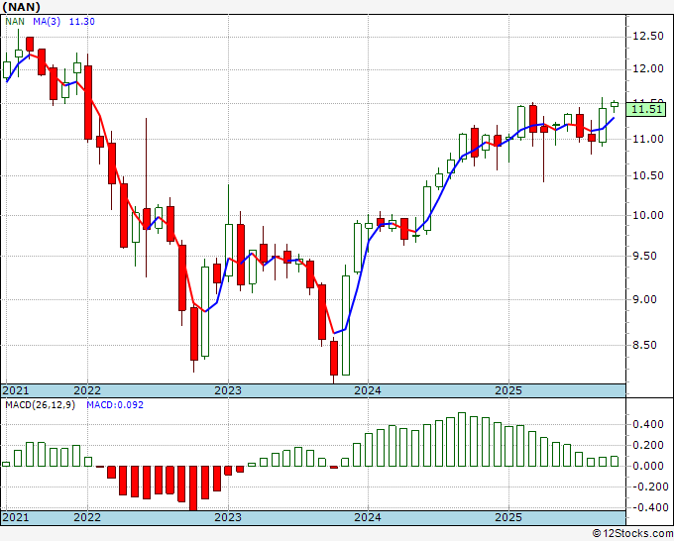Click 2021 on the MACD timeline
The width and height of the screenshot is (674, 541).
pyautogui.click(x=16, y=517)
